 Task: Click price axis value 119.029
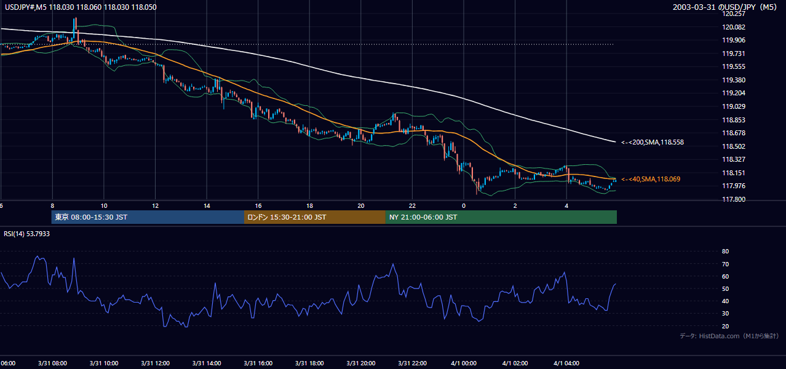[734, 106]
